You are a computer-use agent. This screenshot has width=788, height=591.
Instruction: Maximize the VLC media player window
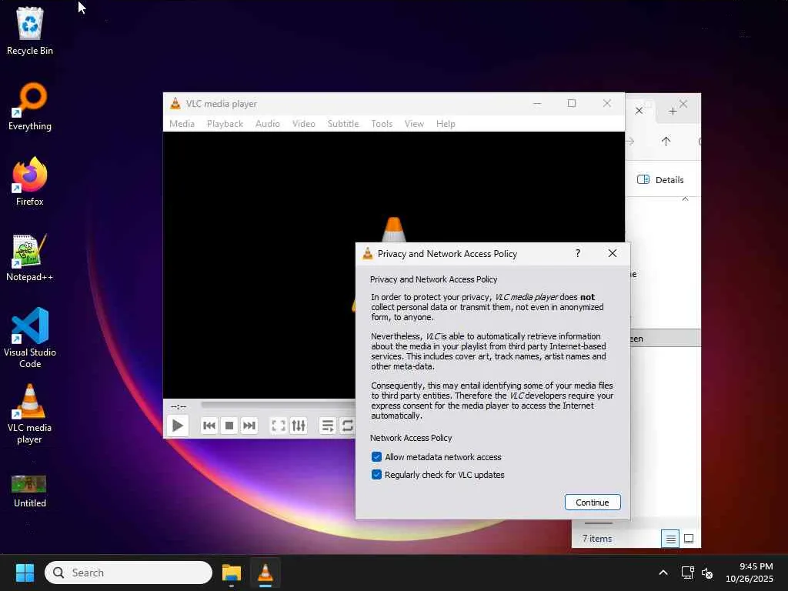572,103
